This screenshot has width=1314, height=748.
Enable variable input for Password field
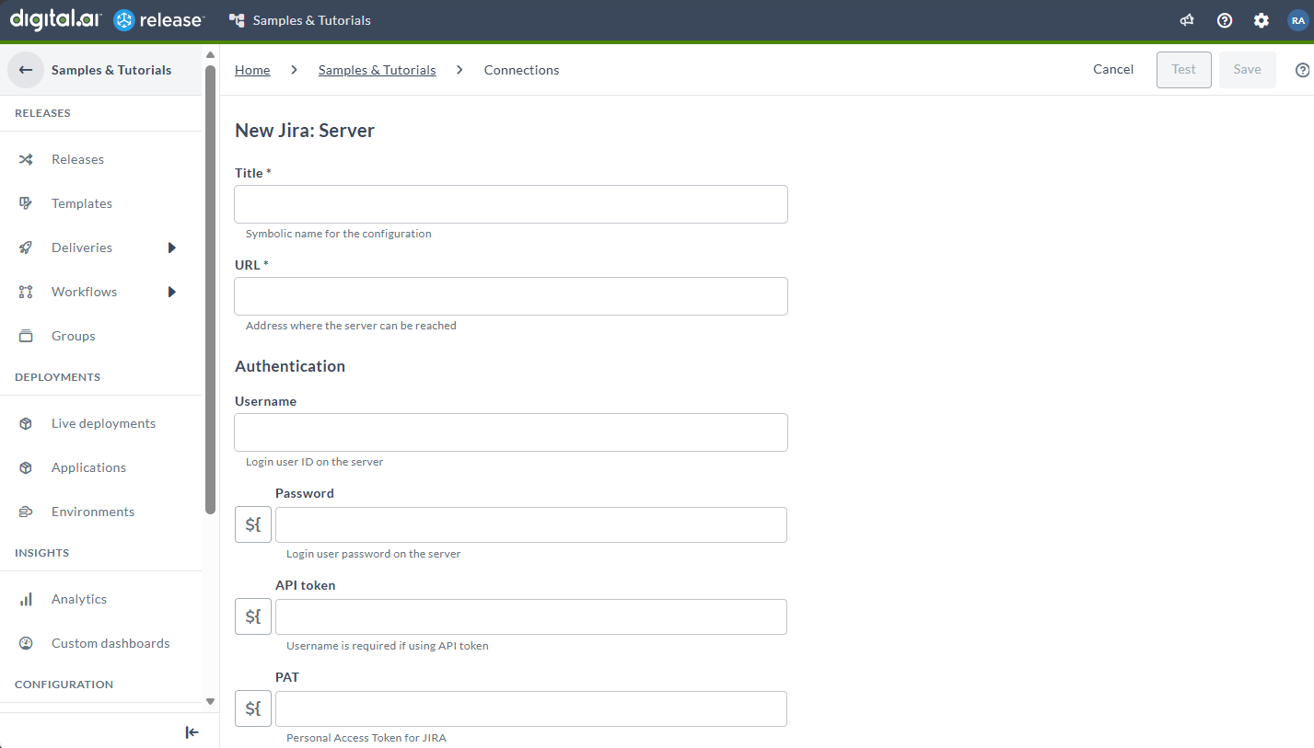pos(252,524)
